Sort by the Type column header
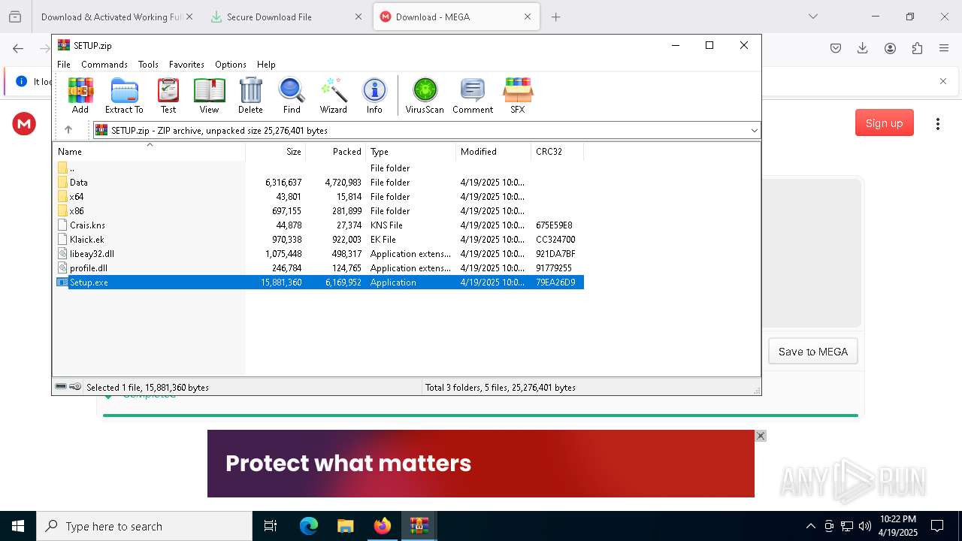 (411, 151)
